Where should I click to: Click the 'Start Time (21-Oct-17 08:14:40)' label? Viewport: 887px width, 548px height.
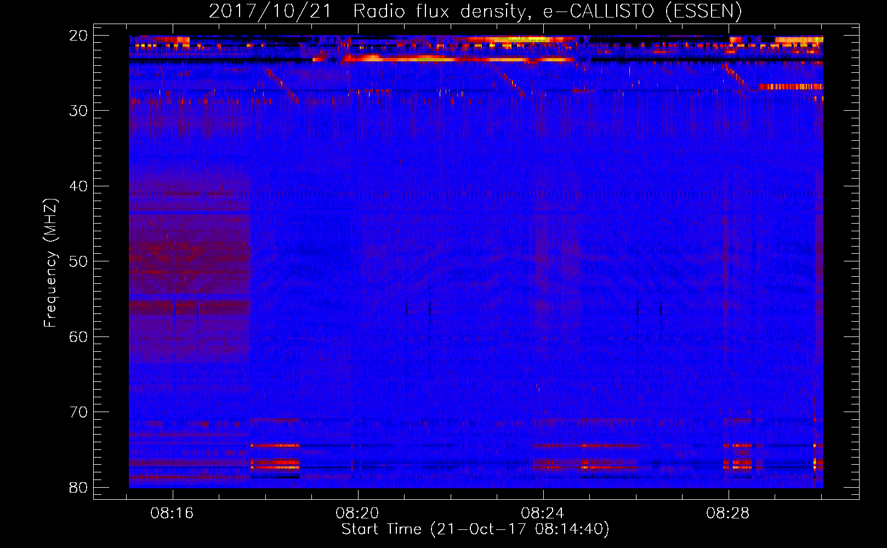475,529
